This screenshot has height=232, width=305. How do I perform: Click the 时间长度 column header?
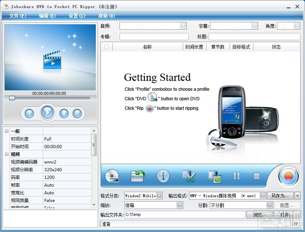[x=194, y=47]
